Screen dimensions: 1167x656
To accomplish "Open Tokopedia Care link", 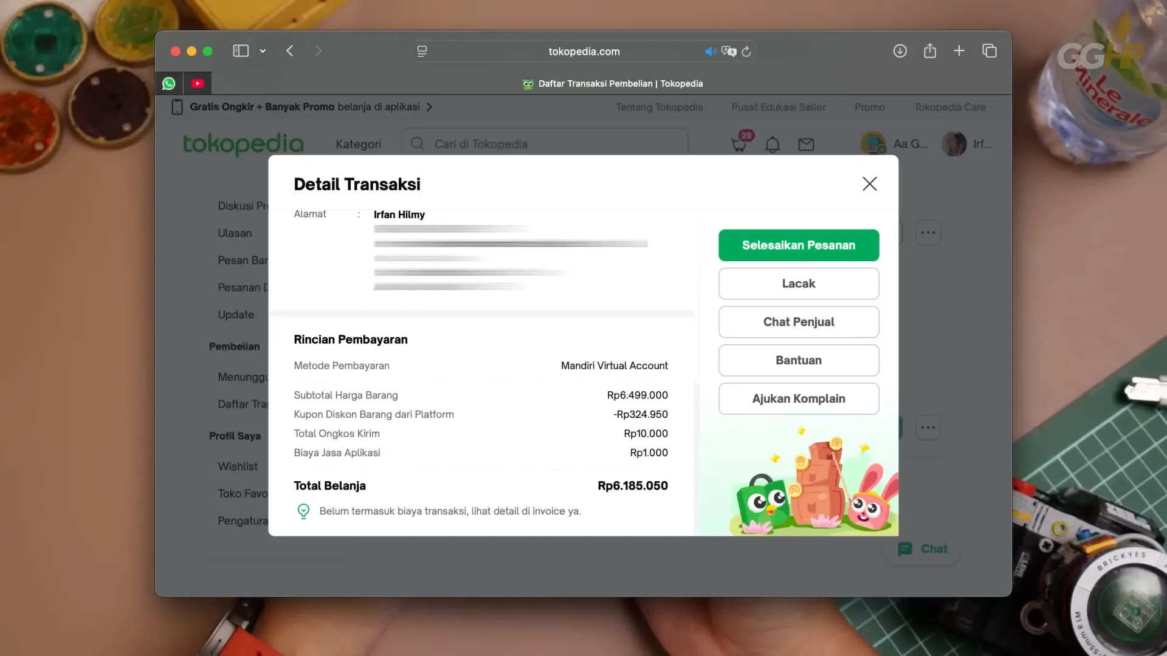I will [950, 107].
